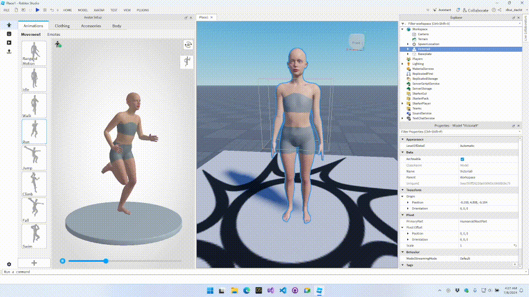The image size is (529, 297).
Task: Click the running pose preview icon
Action: [x=187, y=62]
